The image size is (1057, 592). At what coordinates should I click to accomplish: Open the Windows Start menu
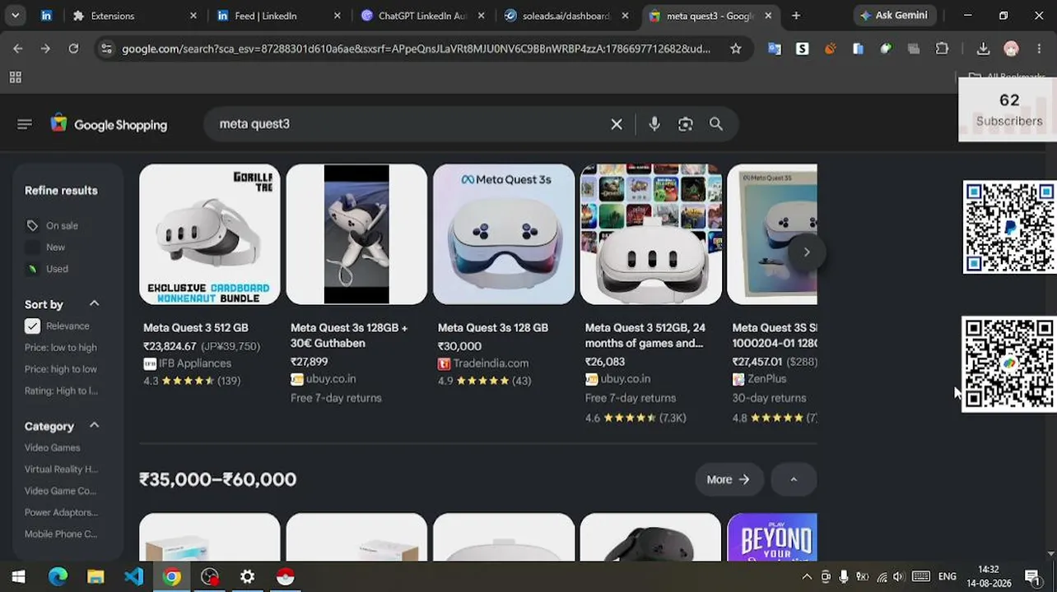point(18,576)
